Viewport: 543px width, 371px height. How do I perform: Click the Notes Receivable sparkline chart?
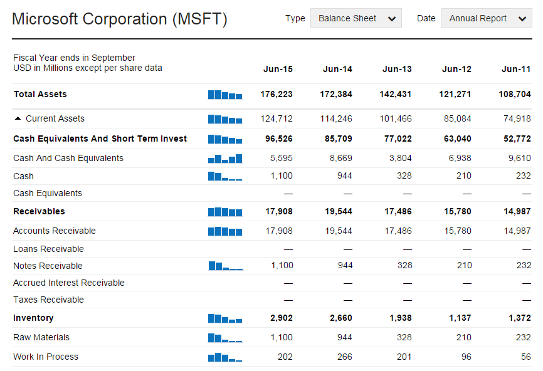225,266
